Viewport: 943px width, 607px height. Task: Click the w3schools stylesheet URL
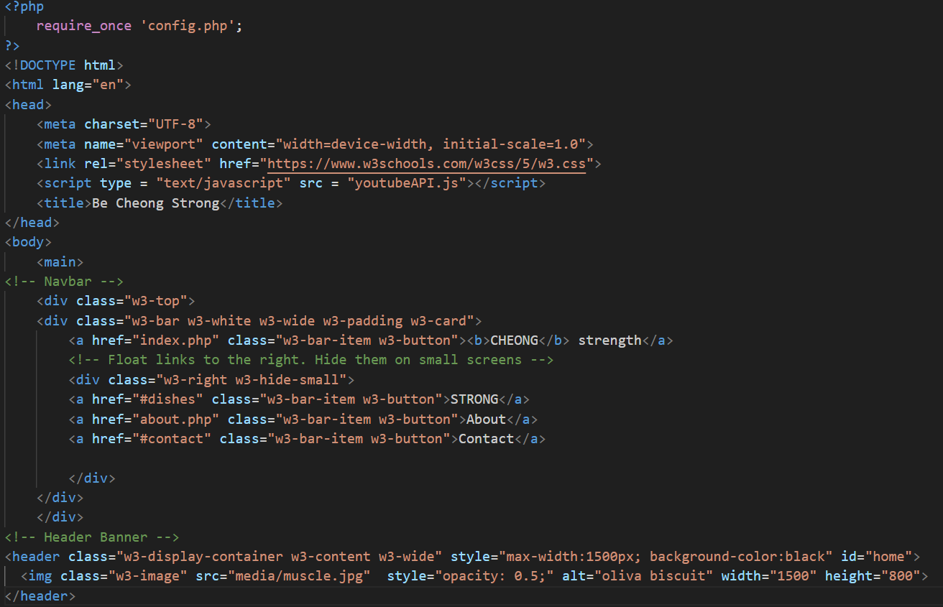click(426, 164)
